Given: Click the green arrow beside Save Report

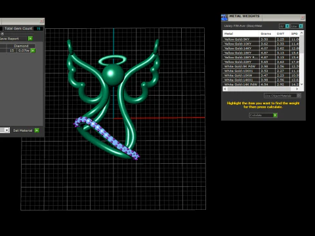Looking at the screenshot, I should click(30, 39).
